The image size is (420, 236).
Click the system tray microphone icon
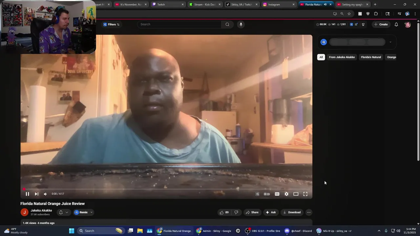pyautogui.click(x=386, y=231)
